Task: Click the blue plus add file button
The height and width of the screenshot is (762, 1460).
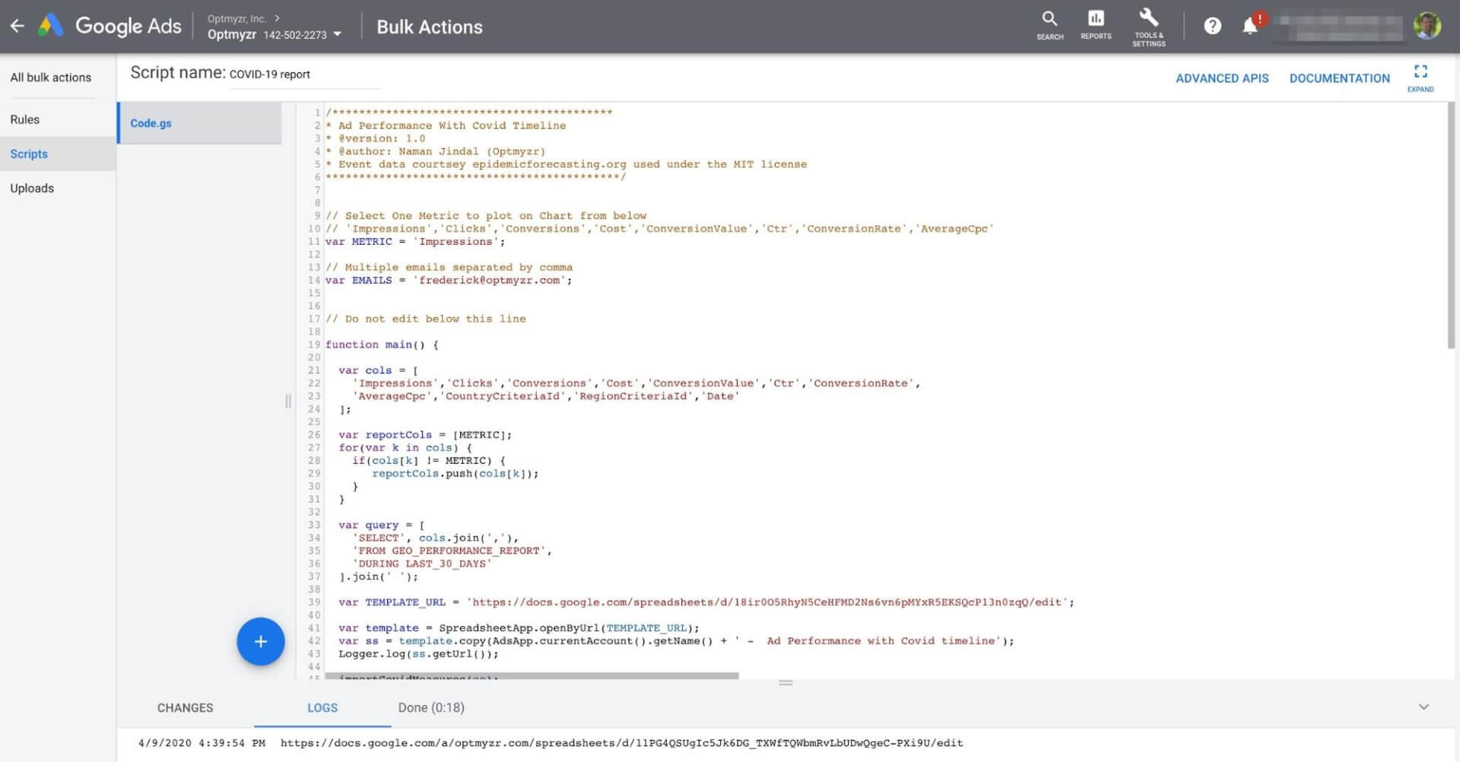Action: tap(260, 641)
